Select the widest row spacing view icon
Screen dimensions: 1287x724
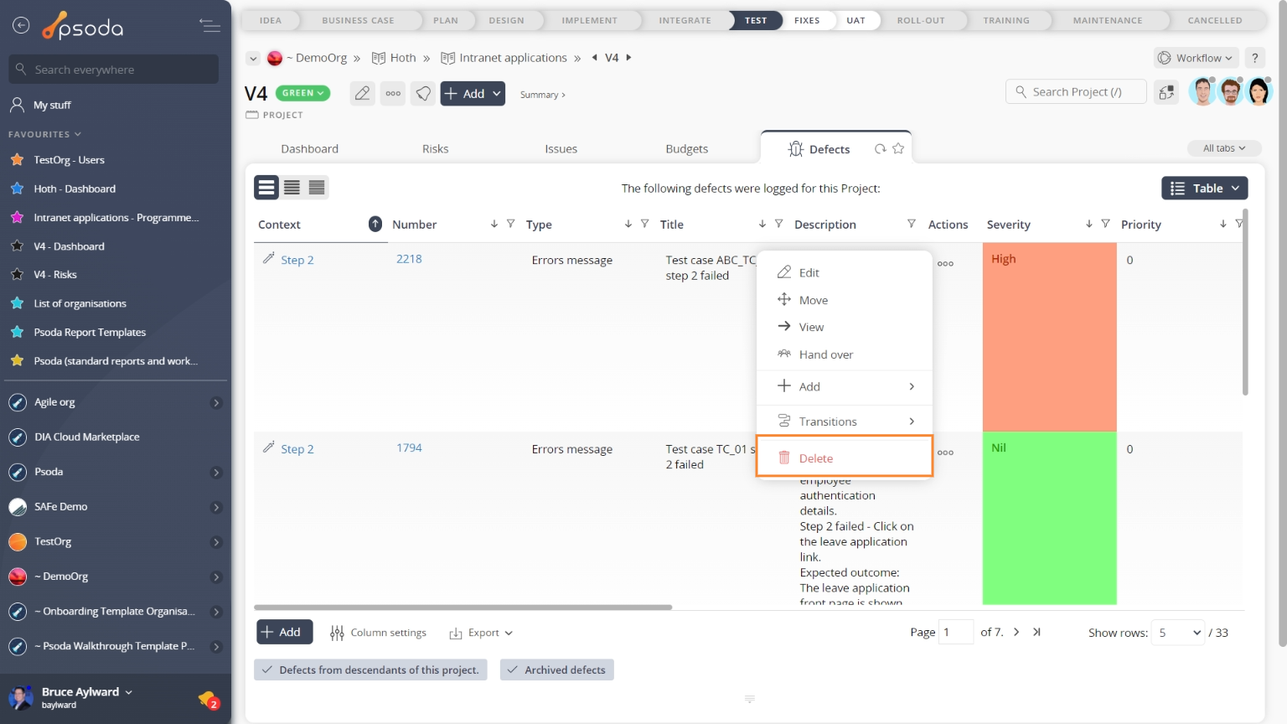[266, 188]
